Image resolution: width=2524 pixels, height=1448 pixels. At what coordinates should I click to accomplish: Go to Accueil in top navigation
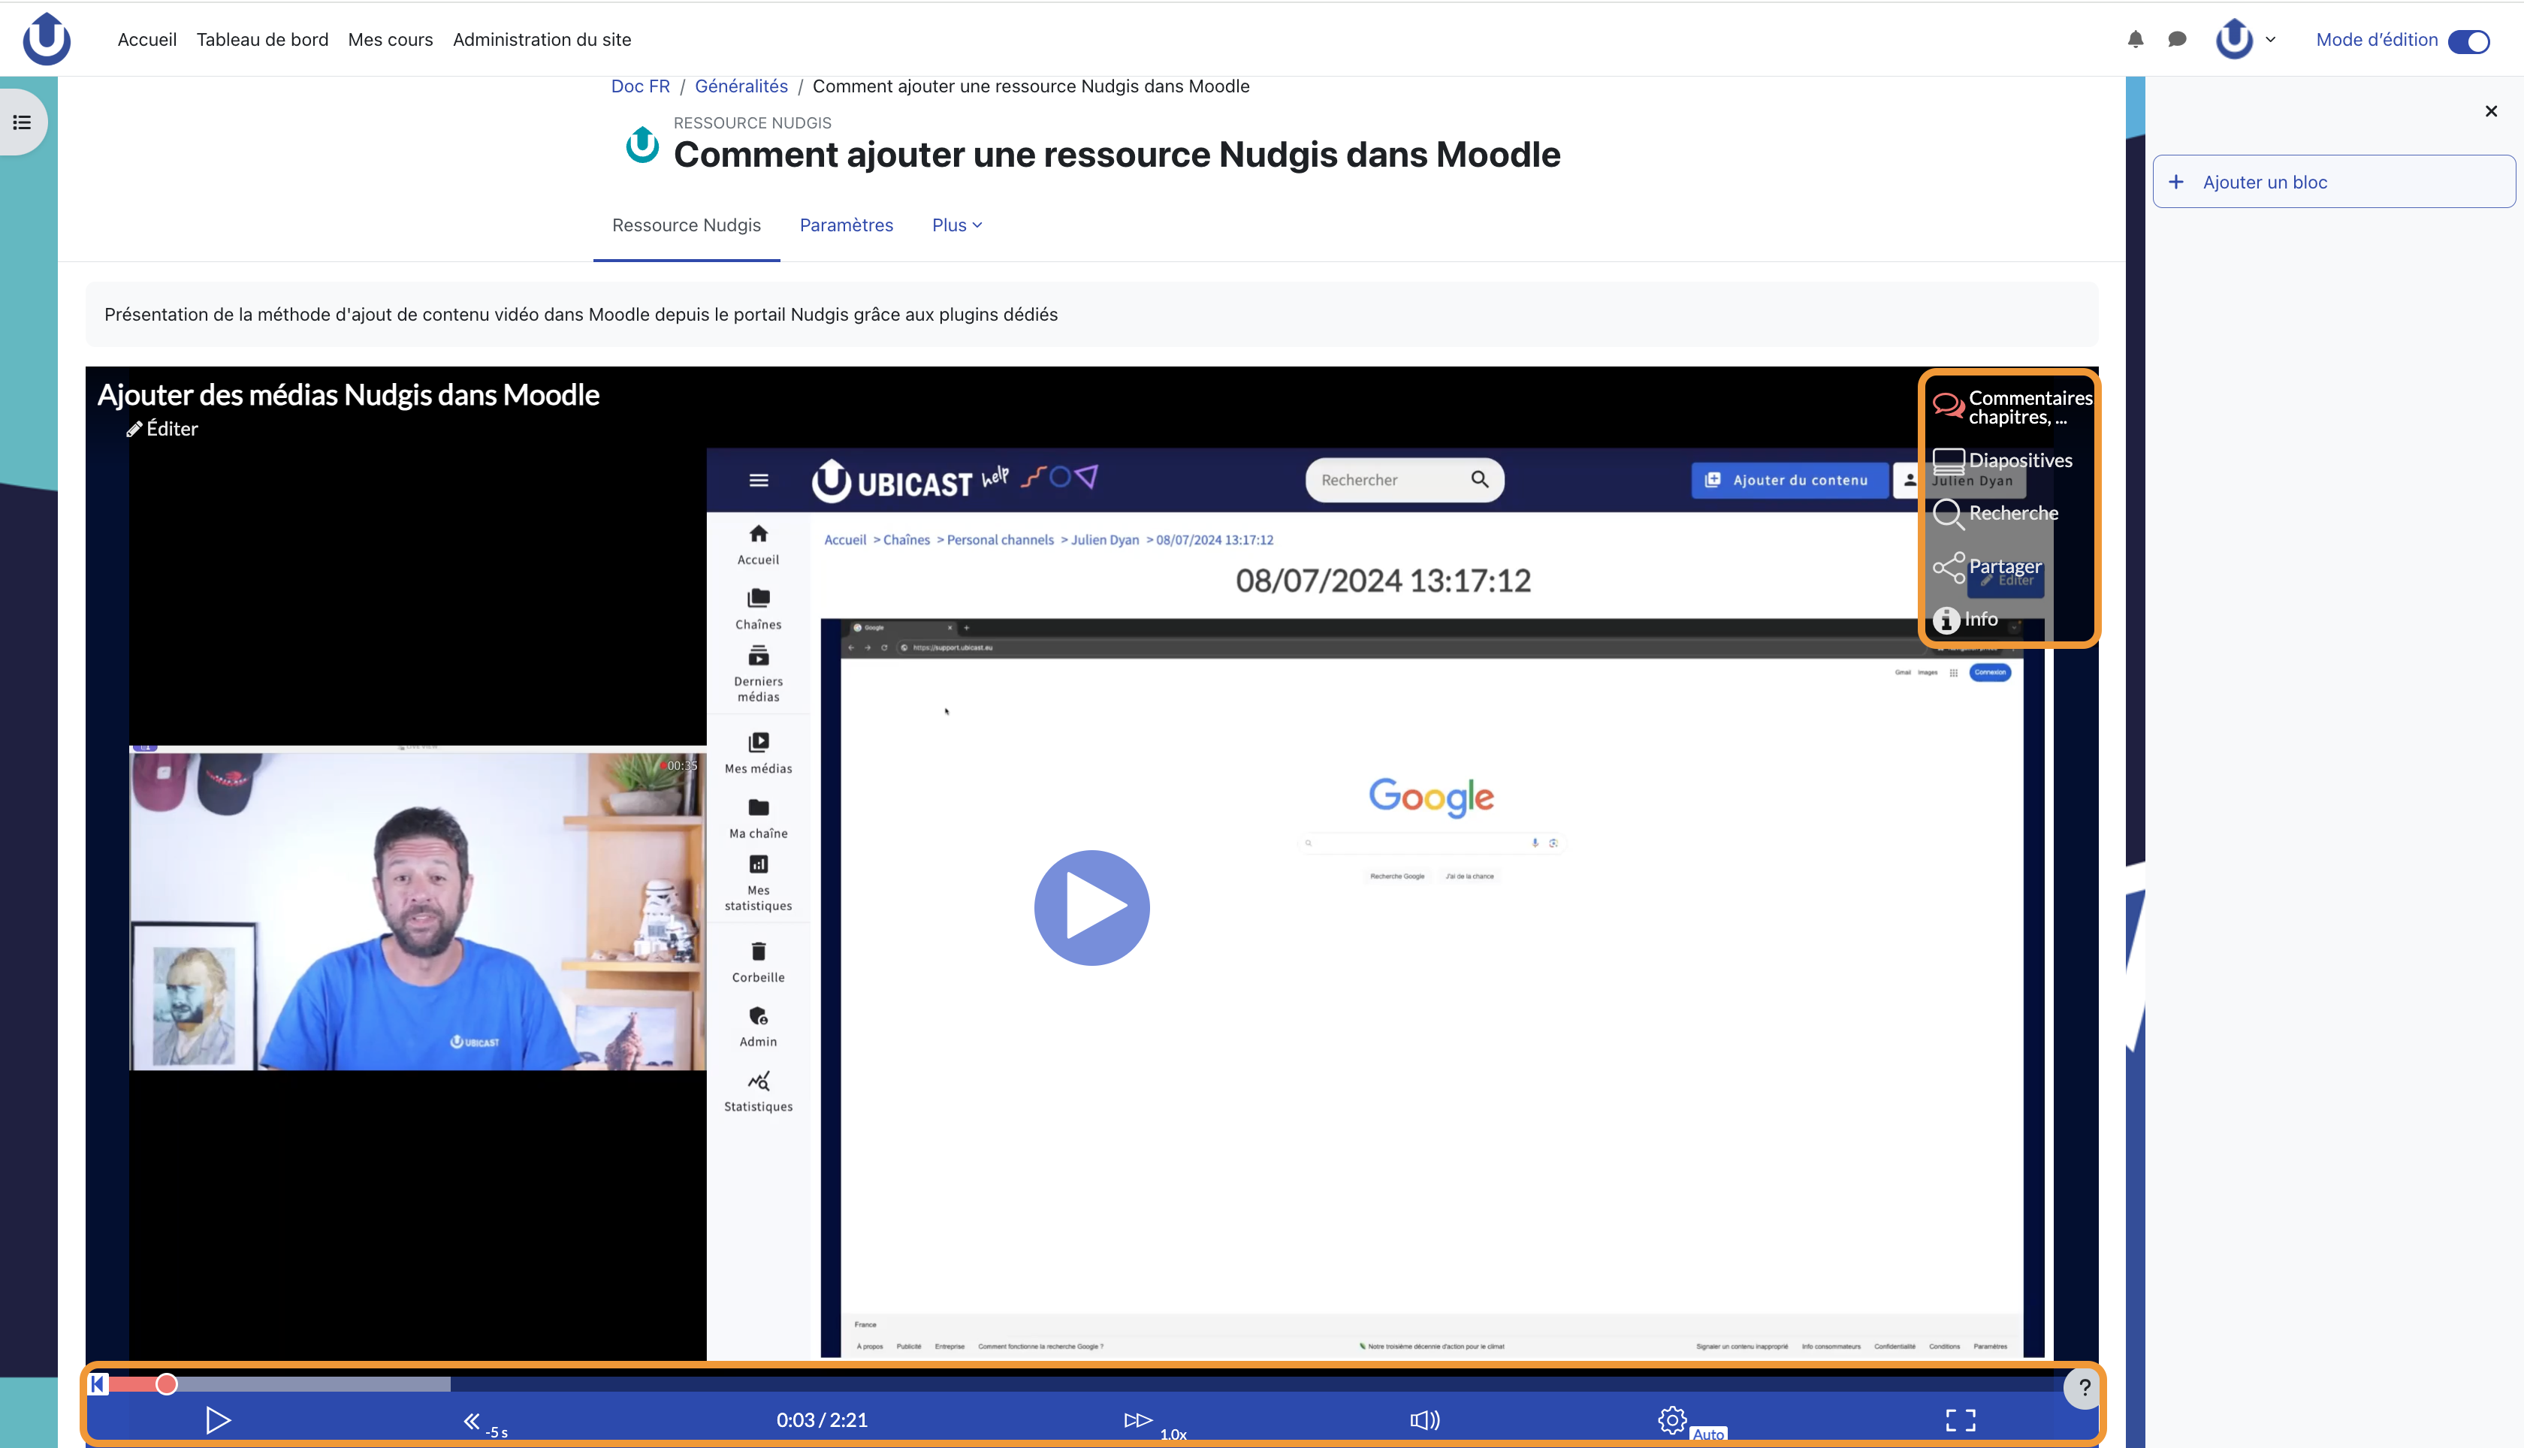(147, 40)
